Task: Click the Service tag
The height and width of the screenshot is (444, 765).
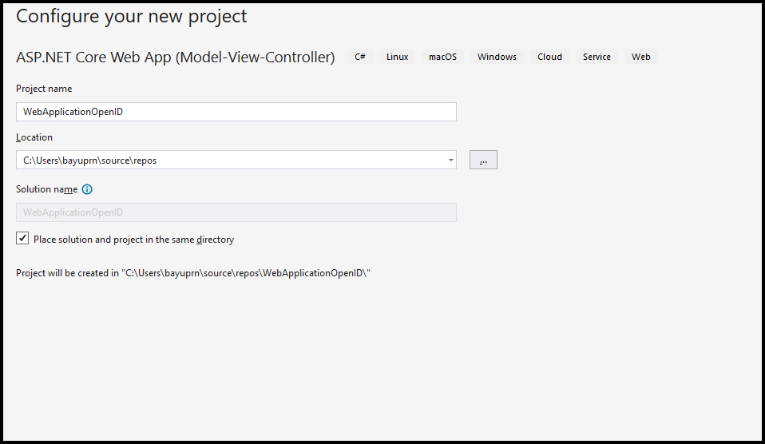Action: [x=597, y=57]
